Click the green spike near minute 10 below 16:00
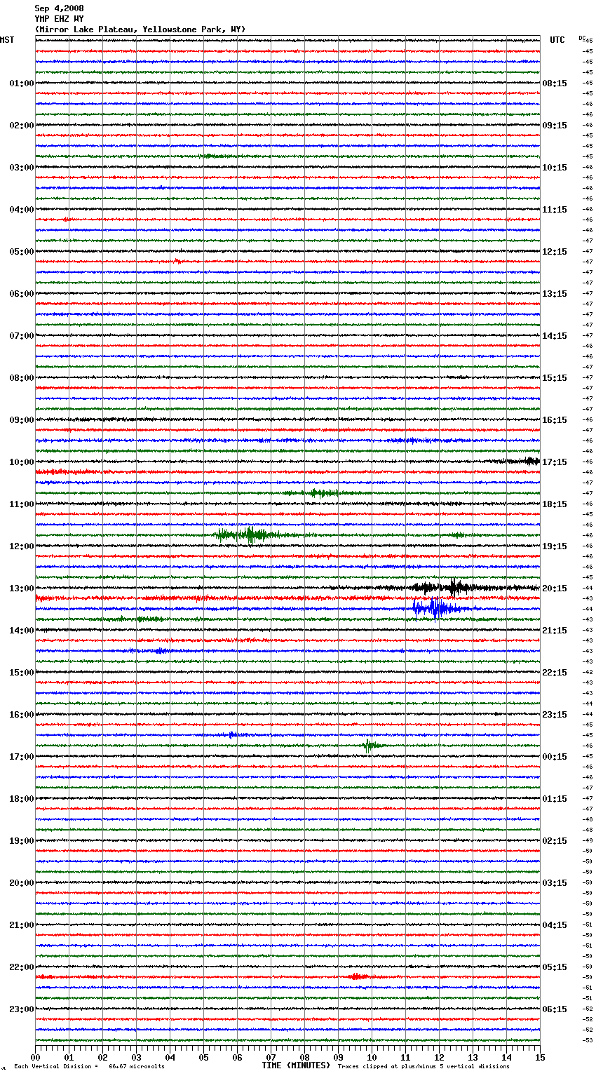This screenshot has width=596, height=1076. (369, 745)
